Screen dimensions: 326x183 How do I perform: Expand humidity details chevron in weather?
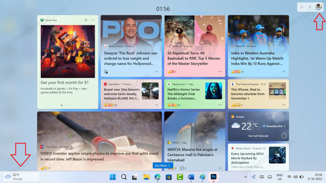click(284, 126)
